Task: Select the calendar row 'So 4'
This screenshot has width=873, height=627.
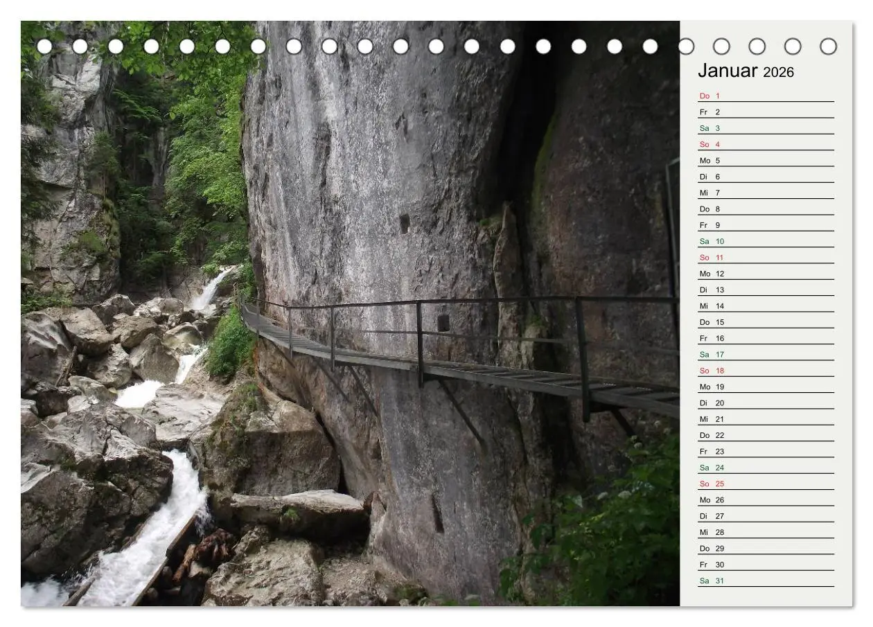Action: tap(766, 144)
